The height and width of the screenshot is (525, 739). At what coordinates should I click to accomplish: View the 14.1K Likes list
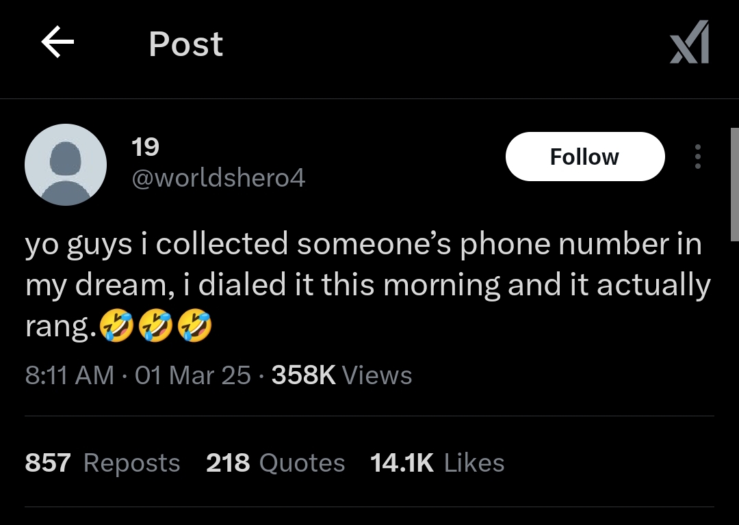pos(437,463)
